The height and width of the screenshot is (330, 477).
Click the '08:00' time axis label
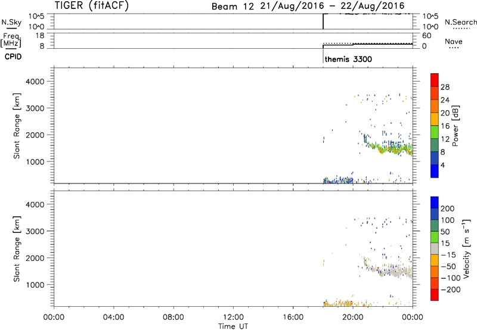tap(174, 317)
